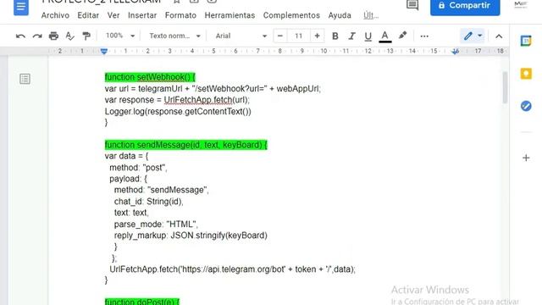Image resolution: width=542 pixels, height=305 pixels.
Task: Click the line Logger.log(response.getContentText())
Action: coord(178,111)
